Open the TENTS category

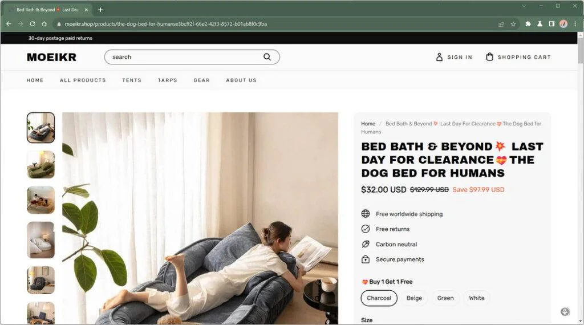(132, 80)
